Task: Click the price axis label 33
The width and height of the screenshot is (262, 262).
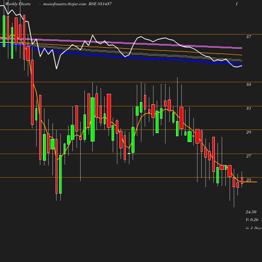Action: point(248,84)
